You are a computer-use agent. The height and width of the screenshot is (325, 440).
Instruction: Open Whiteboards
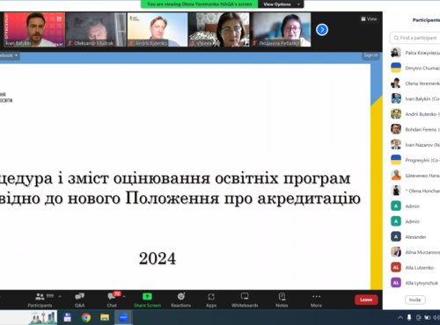[245, 300]
